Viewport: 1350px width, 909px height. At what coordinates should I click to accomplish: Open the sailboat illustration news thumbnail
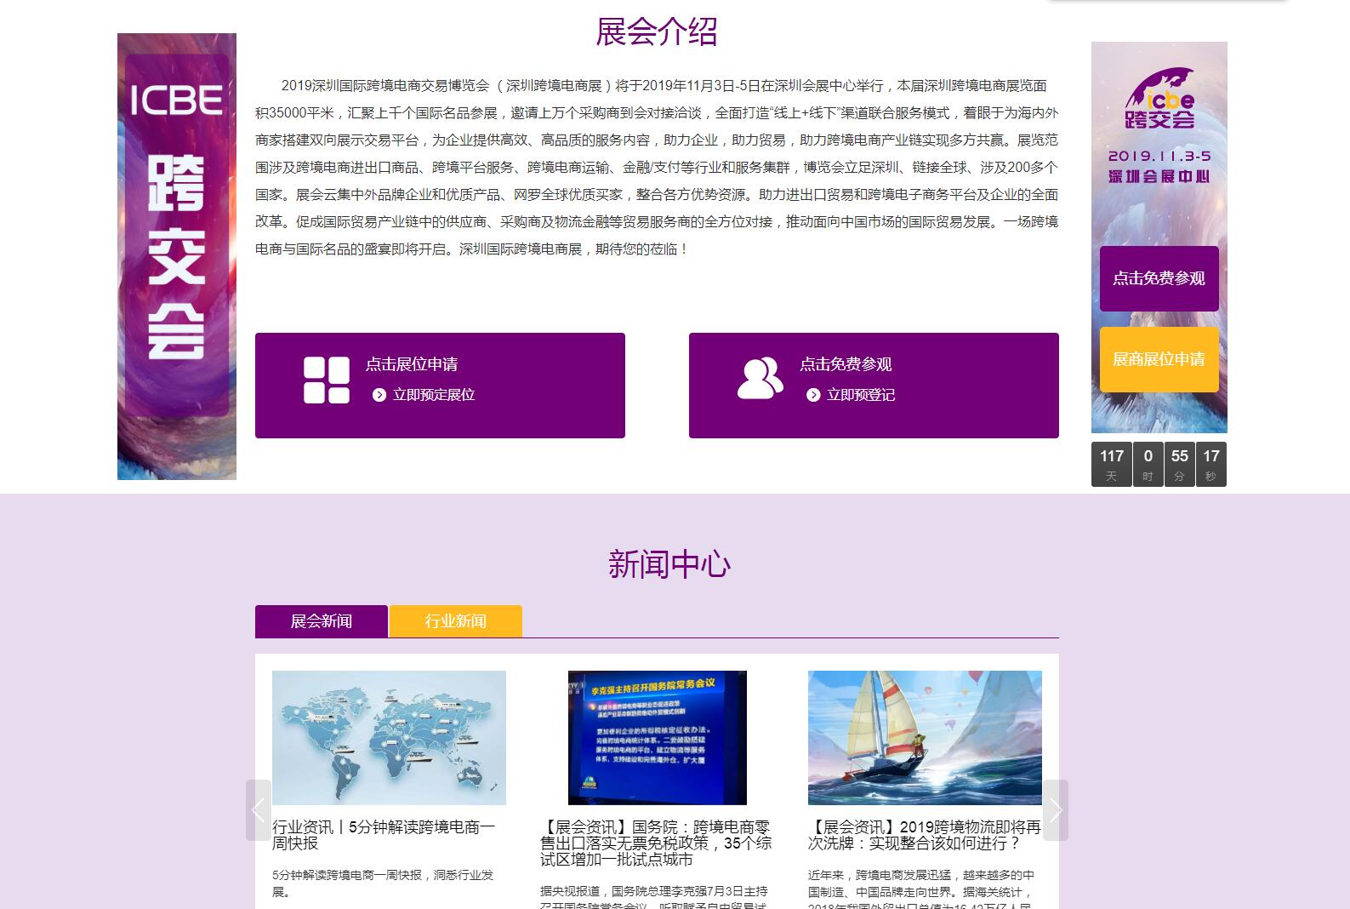coord(925,737)
